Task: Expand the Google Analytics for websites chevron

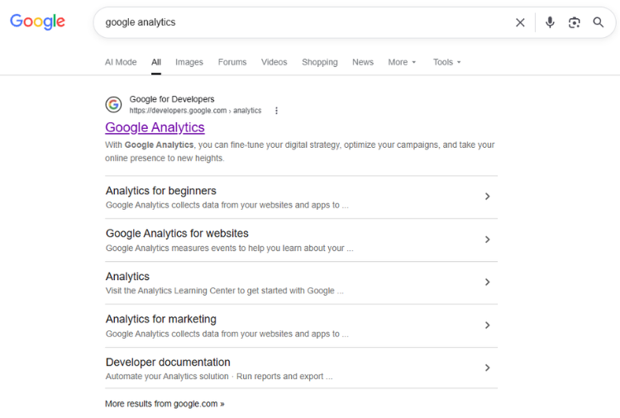Action: [487, 240]
